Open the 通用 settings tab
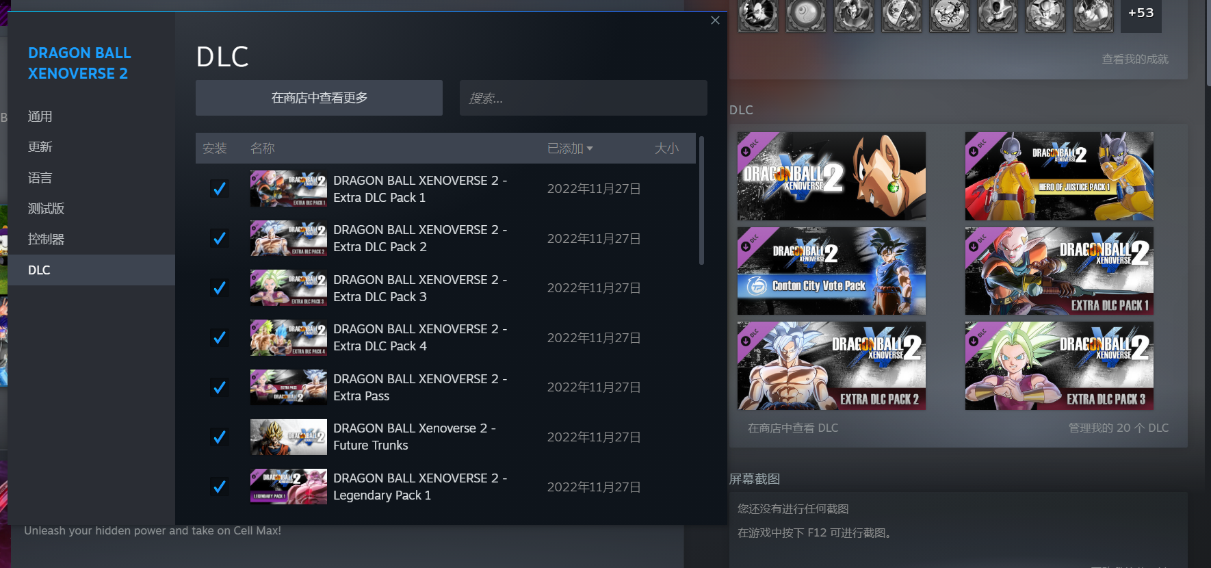This screenshot has width=1211, height=568. [x=92, y=116]
